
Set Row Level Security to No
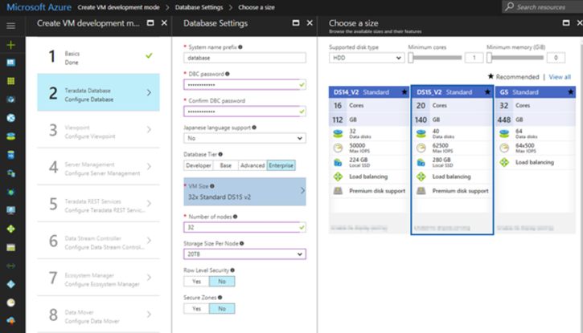222,282
